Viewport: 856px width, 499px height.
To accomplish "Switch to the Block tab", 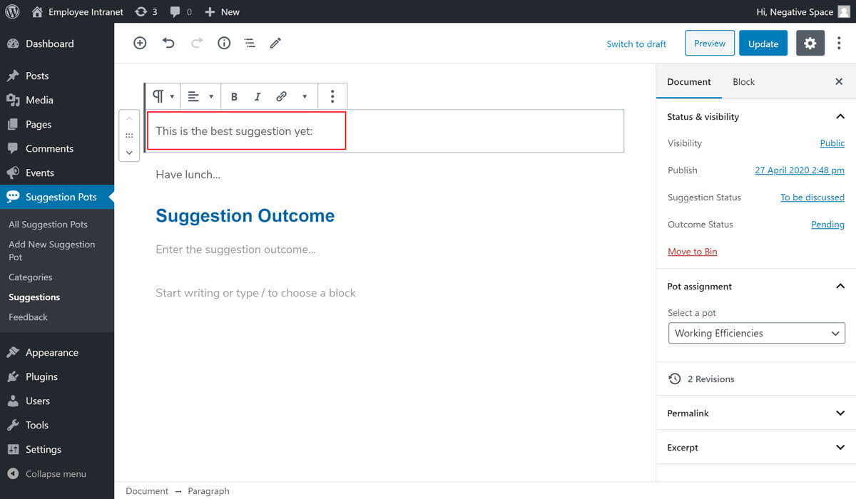I will [743, 82].
